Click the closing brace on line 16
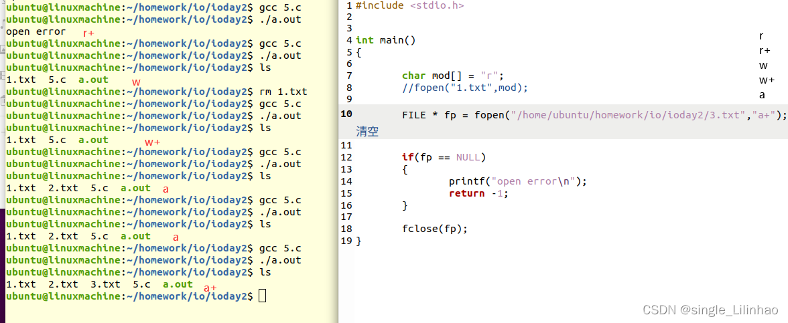Image resolution: width=788 pixels, height=323 pixels. click(405, 205)
